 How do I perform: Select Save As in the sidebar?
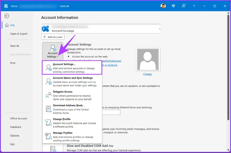click(x=15, y=46)
